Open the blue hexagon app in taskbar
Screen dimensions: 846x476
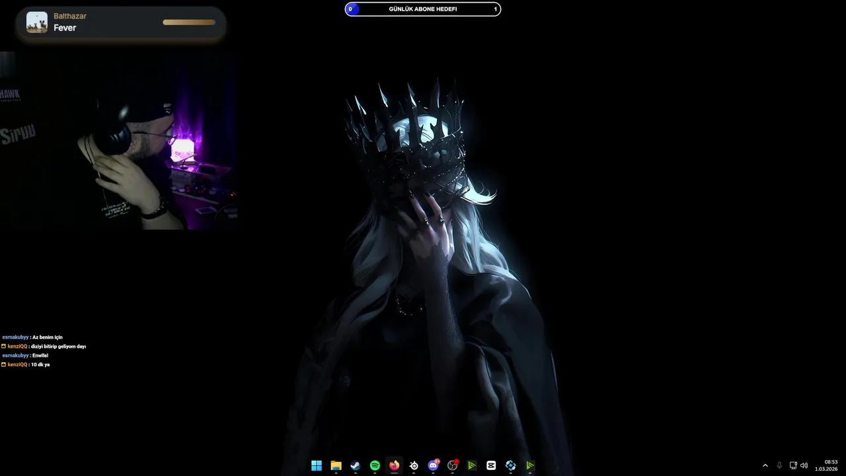click(x=510, y=465)
